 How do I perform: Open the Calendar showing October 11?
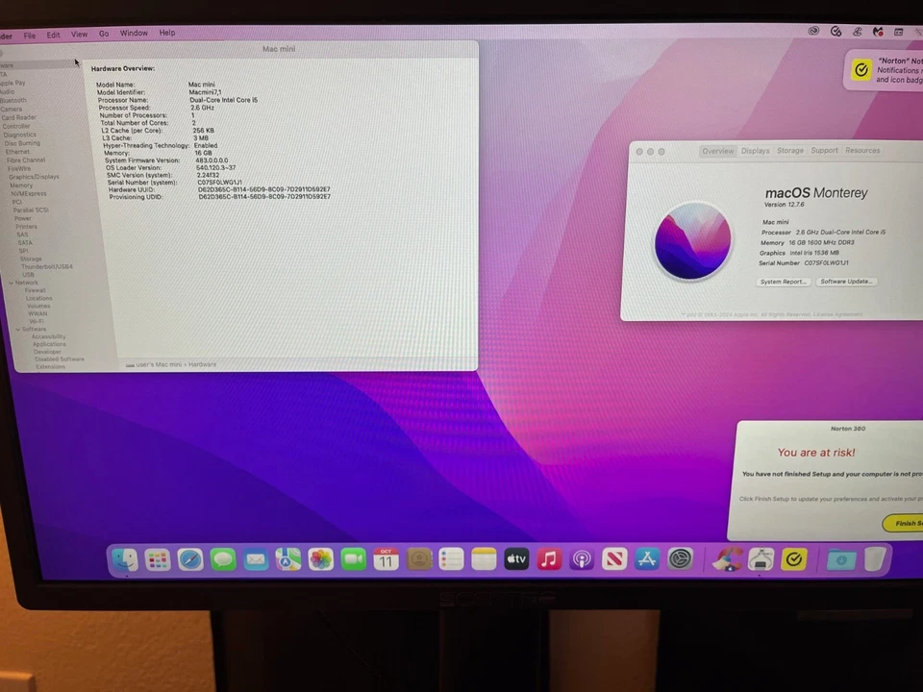pyautogui.click(x=386, y=558)
